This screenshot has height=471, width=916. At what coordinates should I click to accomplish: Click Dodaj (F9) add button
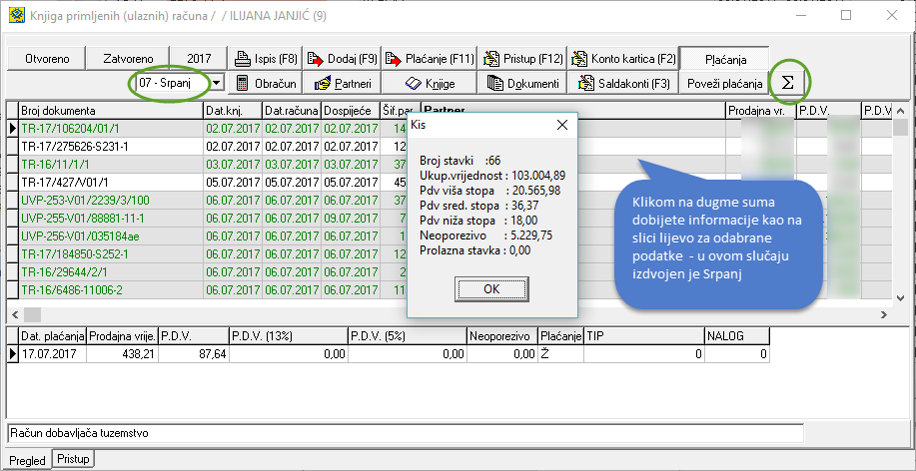342,59
